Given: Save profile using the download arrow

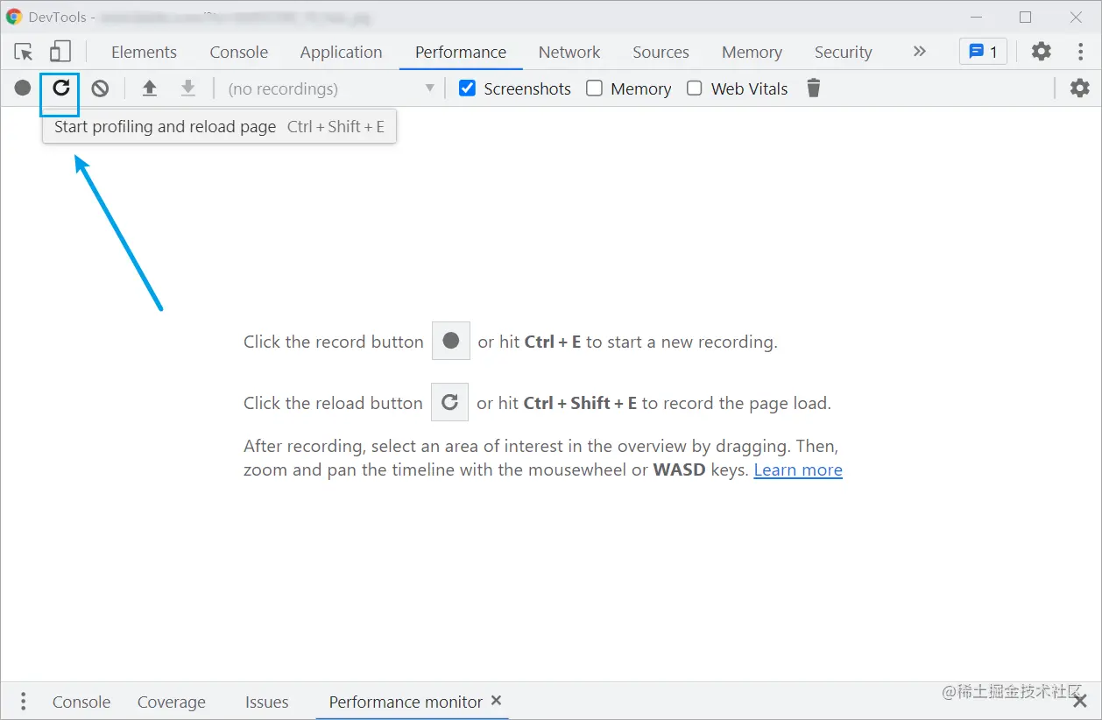Looking at the screenshot, I should (x=187, y=88).
